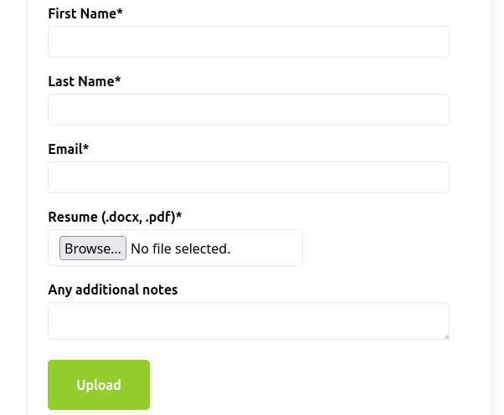Click the asterisk after Resume formats
The width and height of the screenshot is (504, 415).
click(179, 216)
